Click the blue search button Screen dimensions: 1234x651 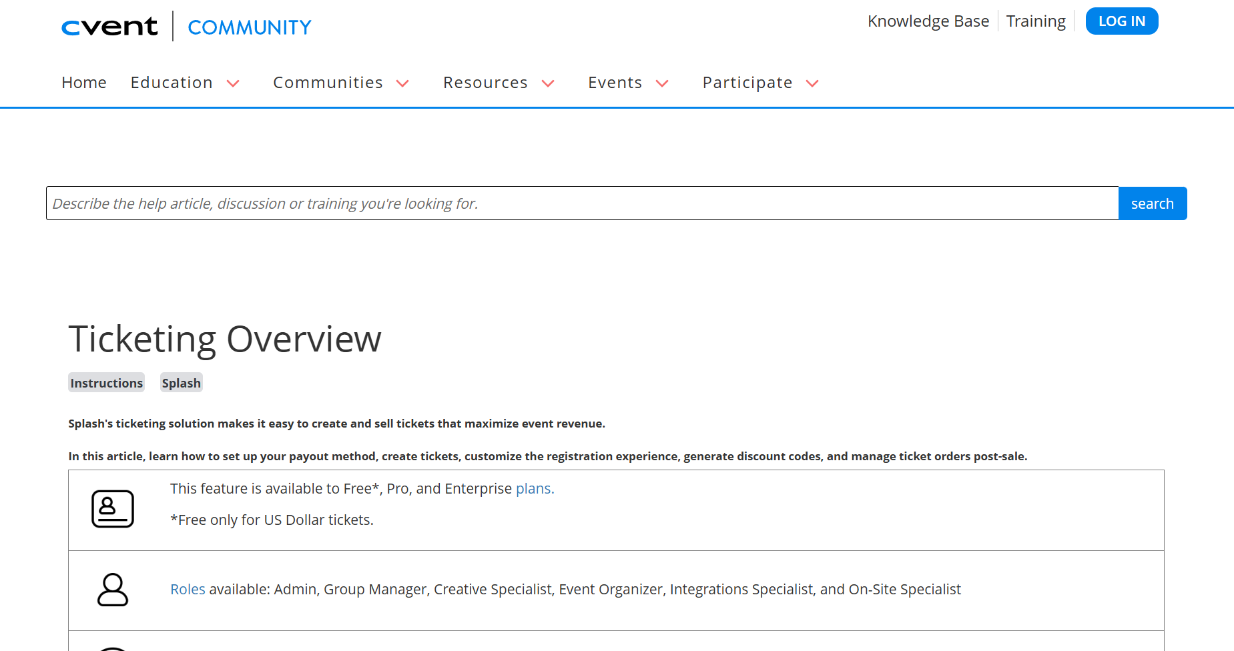click(x=1152, y=203)
